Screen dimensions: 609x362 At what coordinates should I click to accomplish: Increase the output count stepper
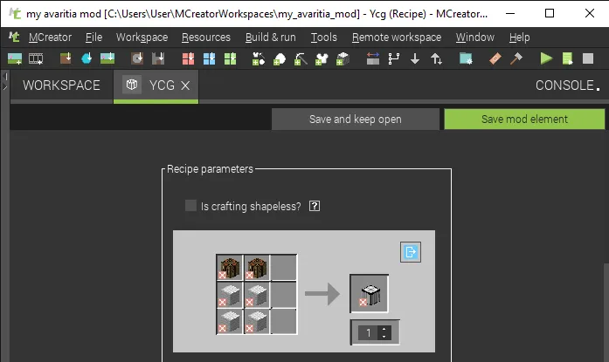(x=384, y=329)
